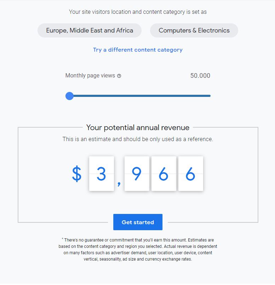The image size is (275, 285).
Task: Click the third revenue digit card
Action: click(x=164, y=174)
